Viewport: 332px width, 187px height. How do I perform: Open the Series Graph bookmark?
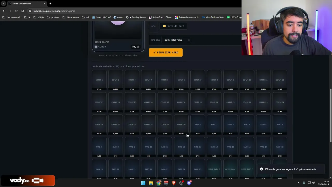[x=161, y=17]
